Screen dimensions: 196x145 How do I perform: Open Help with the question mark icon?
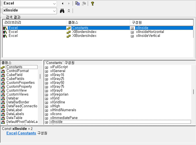point(93,3)
